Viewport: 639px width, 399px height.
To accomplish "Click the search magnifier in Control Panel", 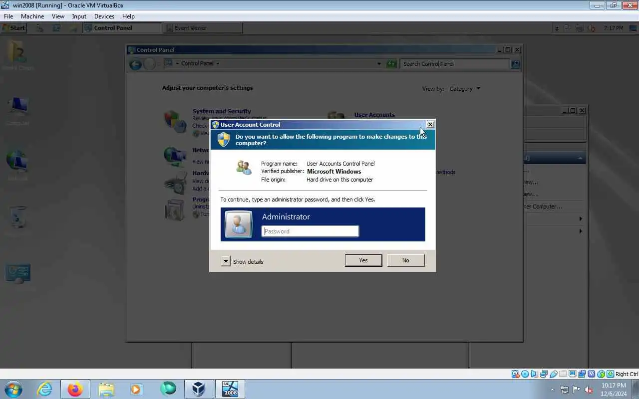I will pyautogui.click(x=515, y=64).
